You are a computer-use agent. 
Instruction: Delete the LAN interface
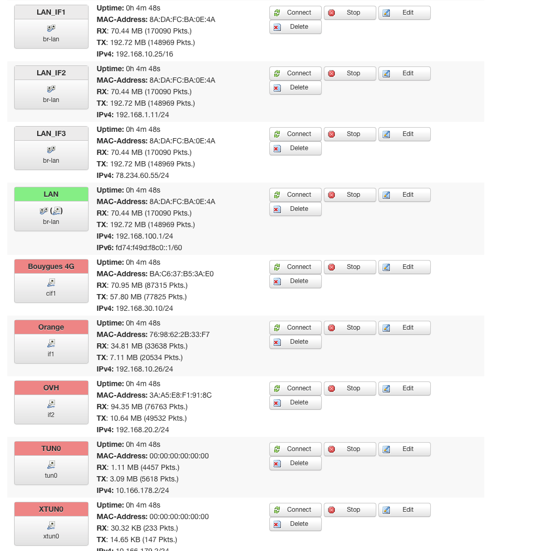(x=295, y=209)
